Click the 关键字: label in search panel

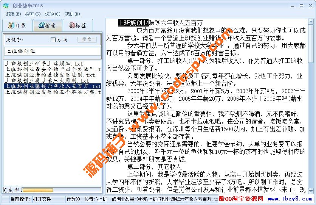point(15,39)
